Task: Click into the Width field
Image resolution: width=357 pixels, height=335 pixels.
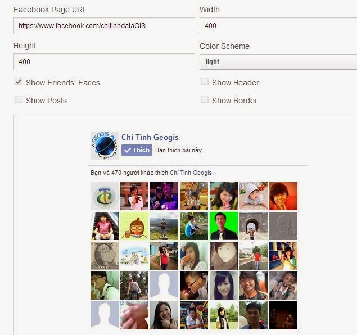Action: click(278, 26)
